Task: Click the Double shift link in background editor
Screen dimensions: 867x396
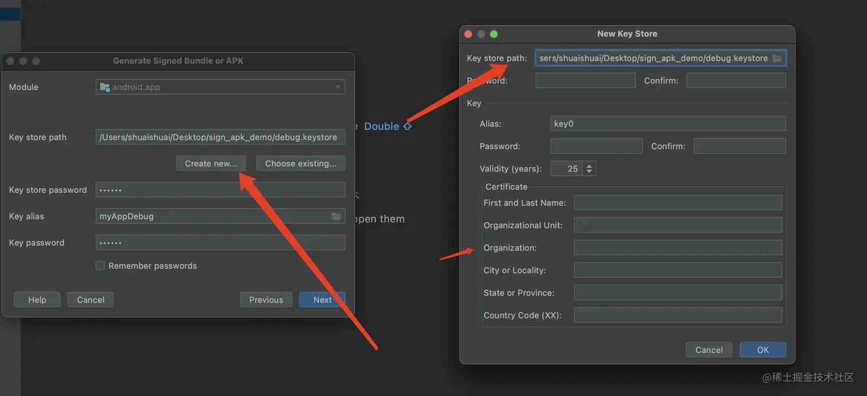Action: click(388, 126)
